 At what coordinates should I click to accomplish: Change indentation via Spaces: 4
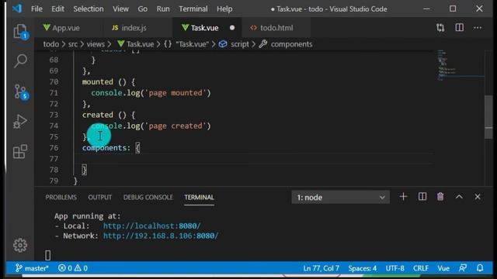tap(363, 268)
